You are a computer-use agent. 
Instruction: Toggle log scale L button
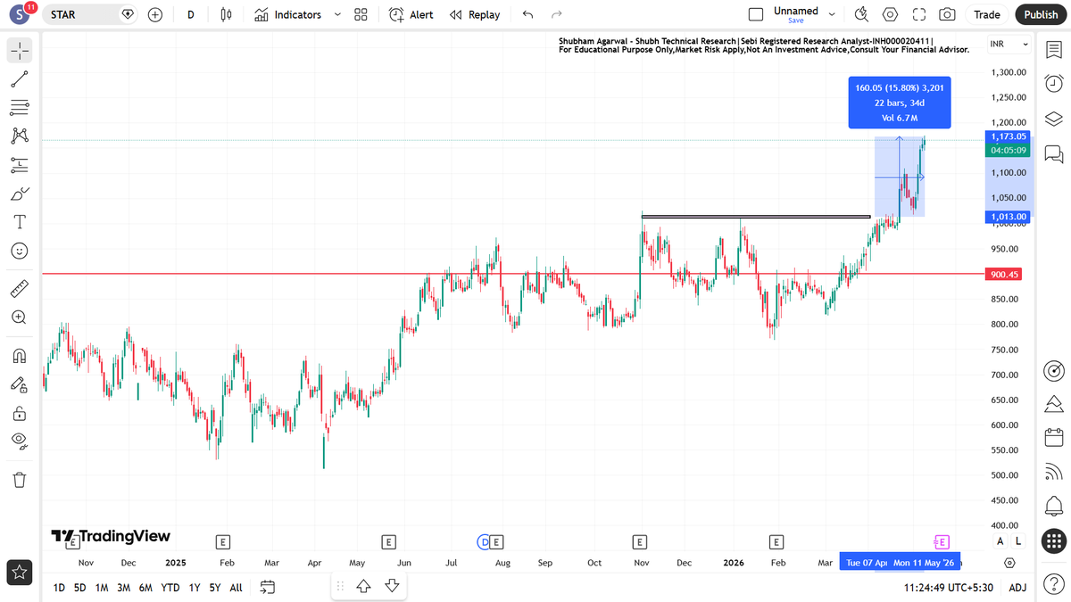pyautogui.click(x=1018, y=540)
